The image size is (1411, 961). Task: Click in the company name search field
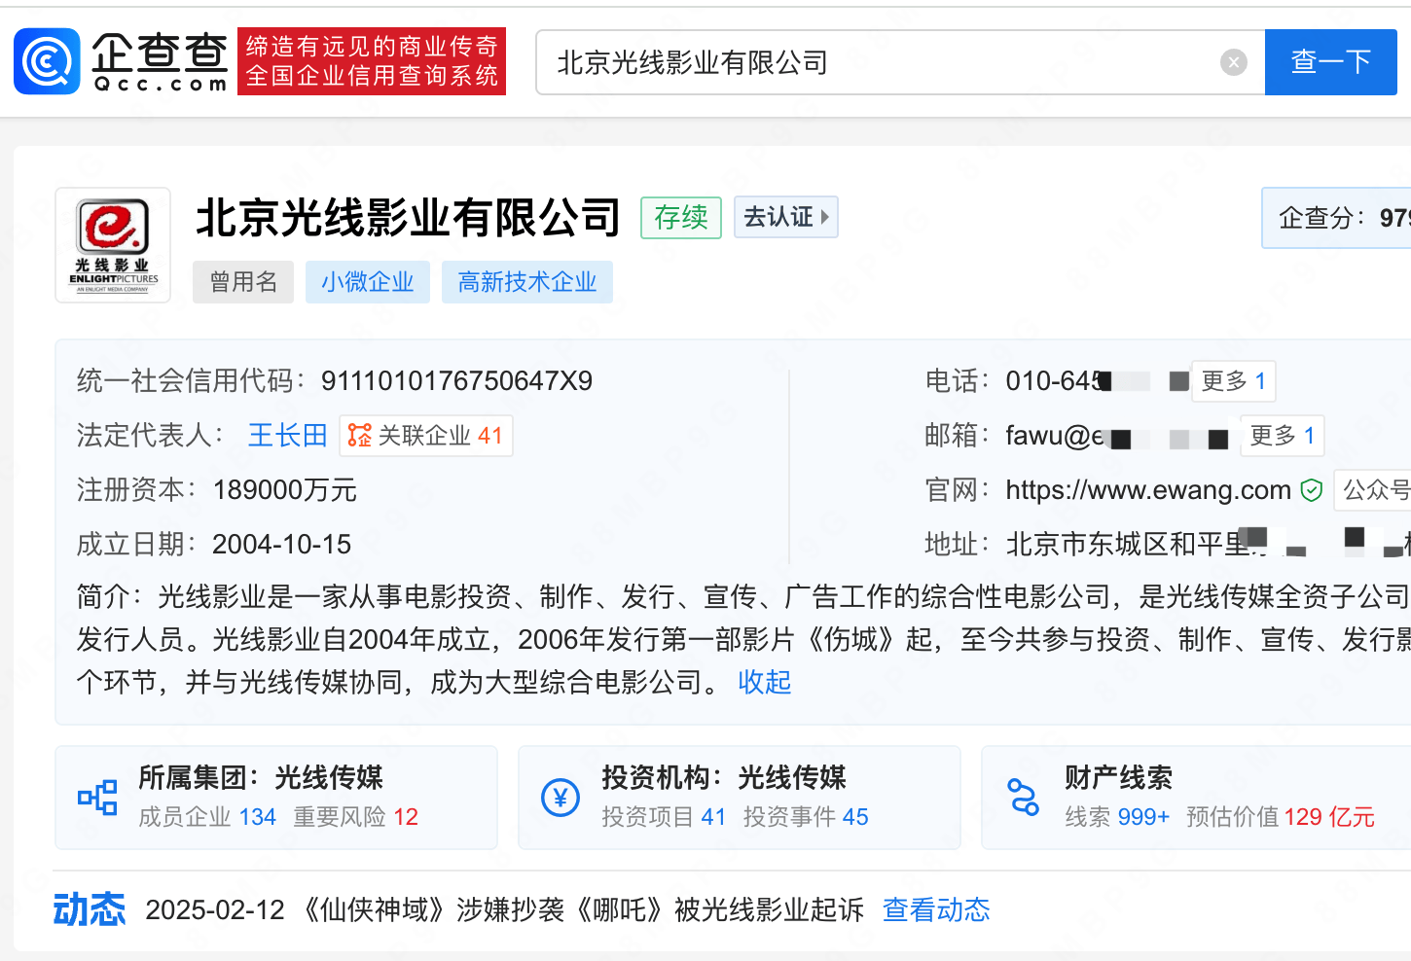point(876,62)
